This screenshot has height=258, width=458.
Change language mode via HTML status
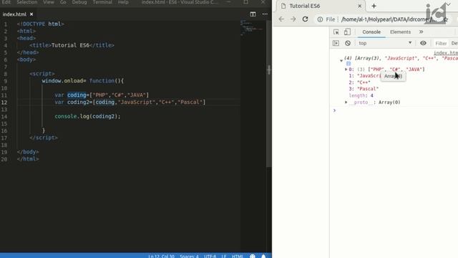click(x=238, y=256)
